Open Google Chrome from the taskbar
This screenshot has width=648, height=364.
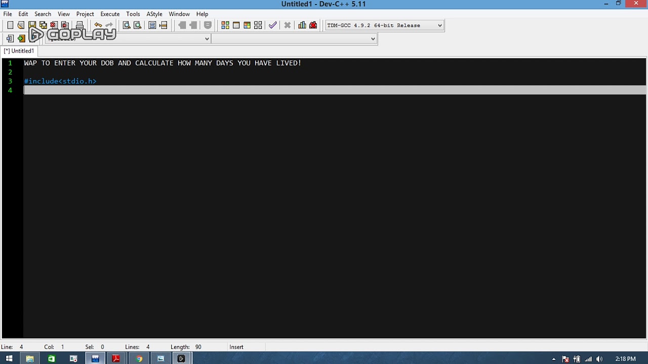(139, 359)
